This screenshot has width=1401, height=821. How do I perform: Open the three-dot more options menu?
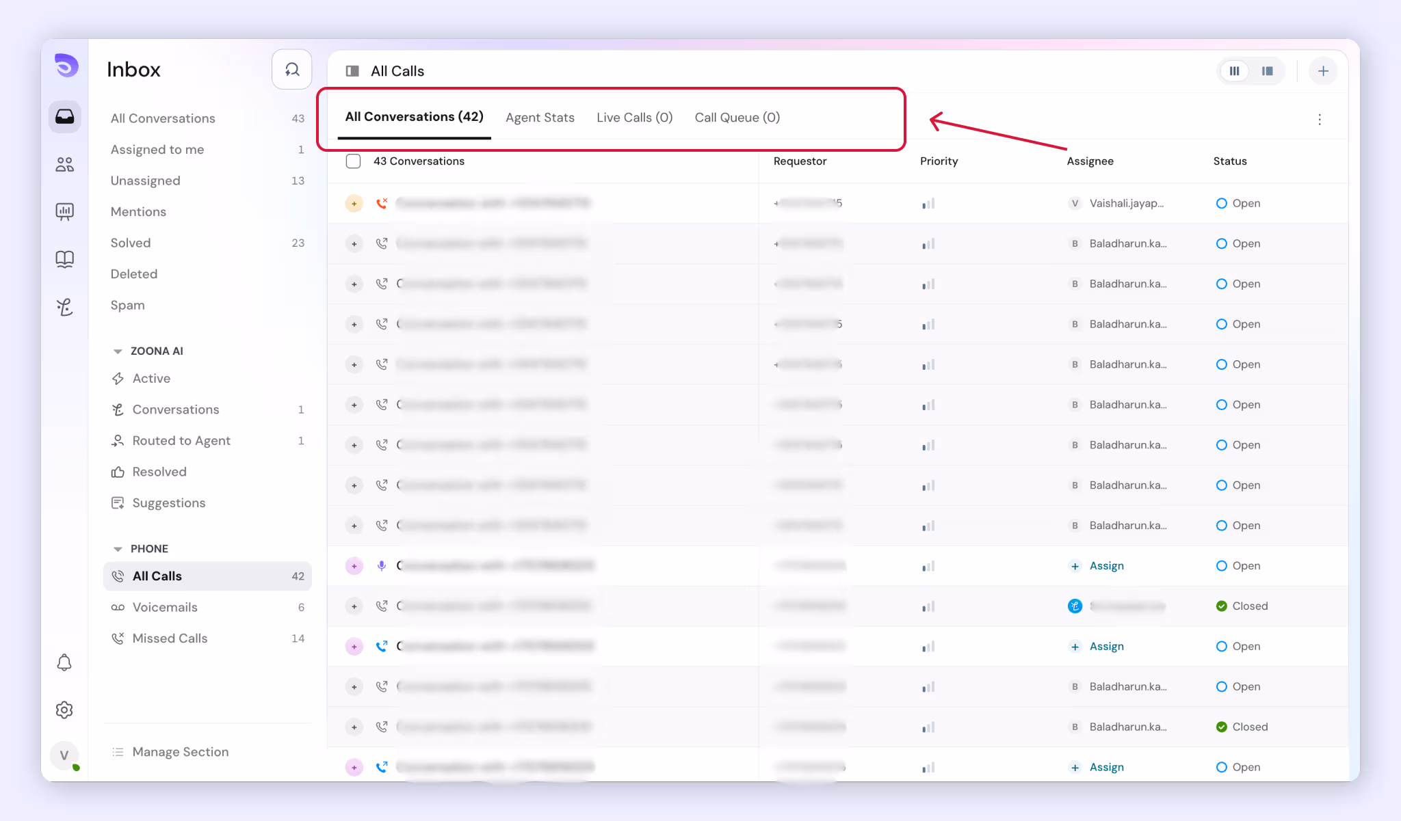click(1320, 120)
